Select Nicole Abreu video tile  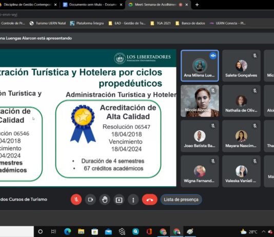coord(200,101)
